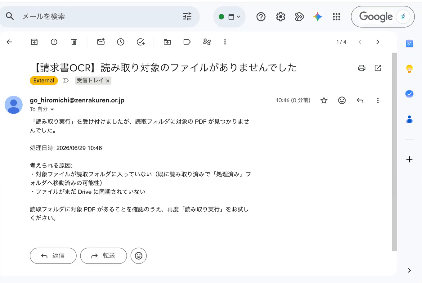Delete this email with trash icon

(x=74, y=42)
